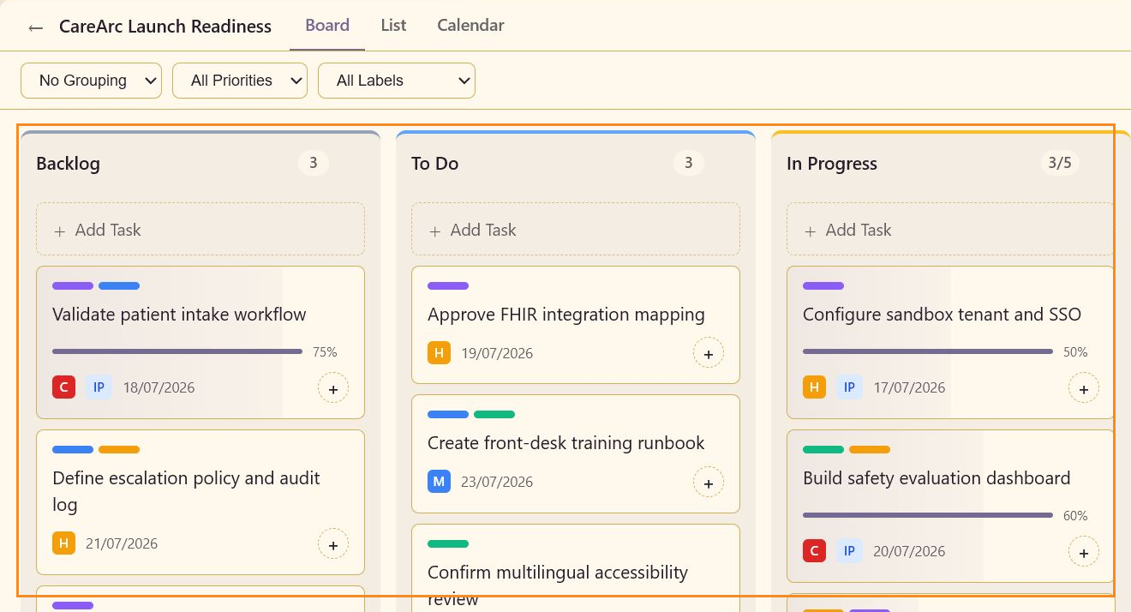Go back using the left arrow
This screenshot has width=1131, height=612.
pos(35,27)
